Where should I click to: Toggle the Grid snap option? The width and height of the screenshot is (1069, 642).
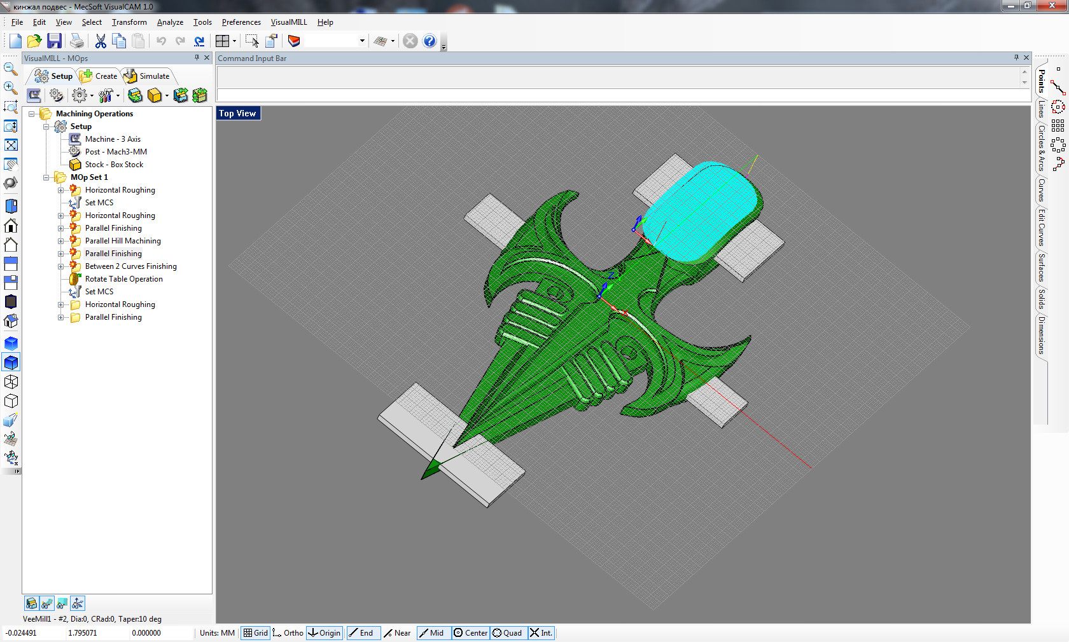tap(256, 633)
